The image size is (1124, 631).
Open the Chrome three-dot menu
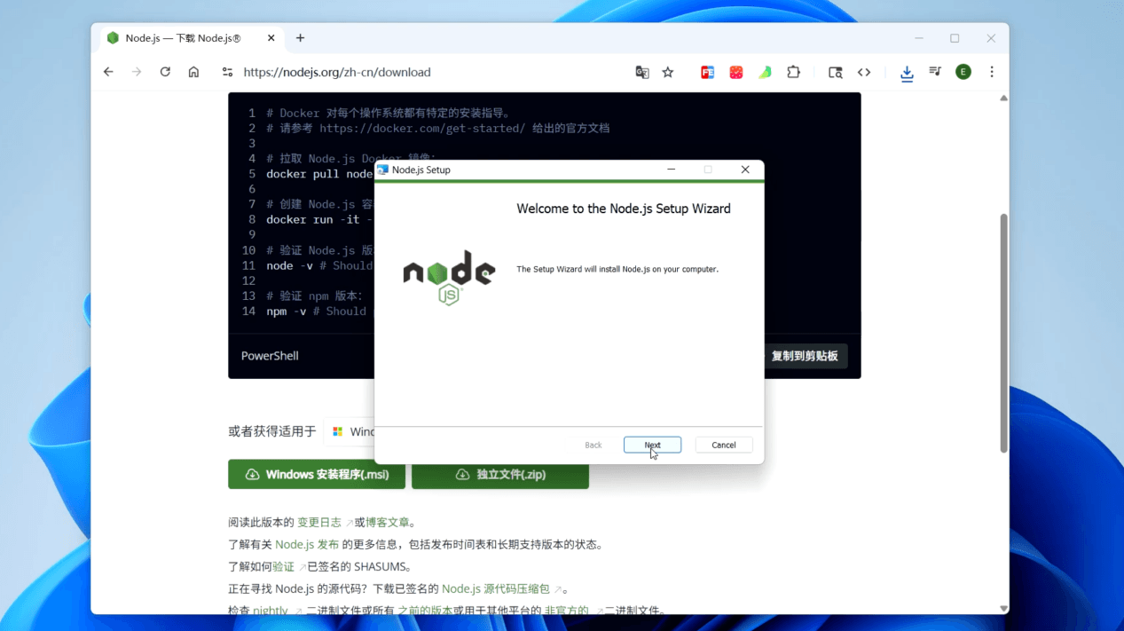(x=992, y=73)
